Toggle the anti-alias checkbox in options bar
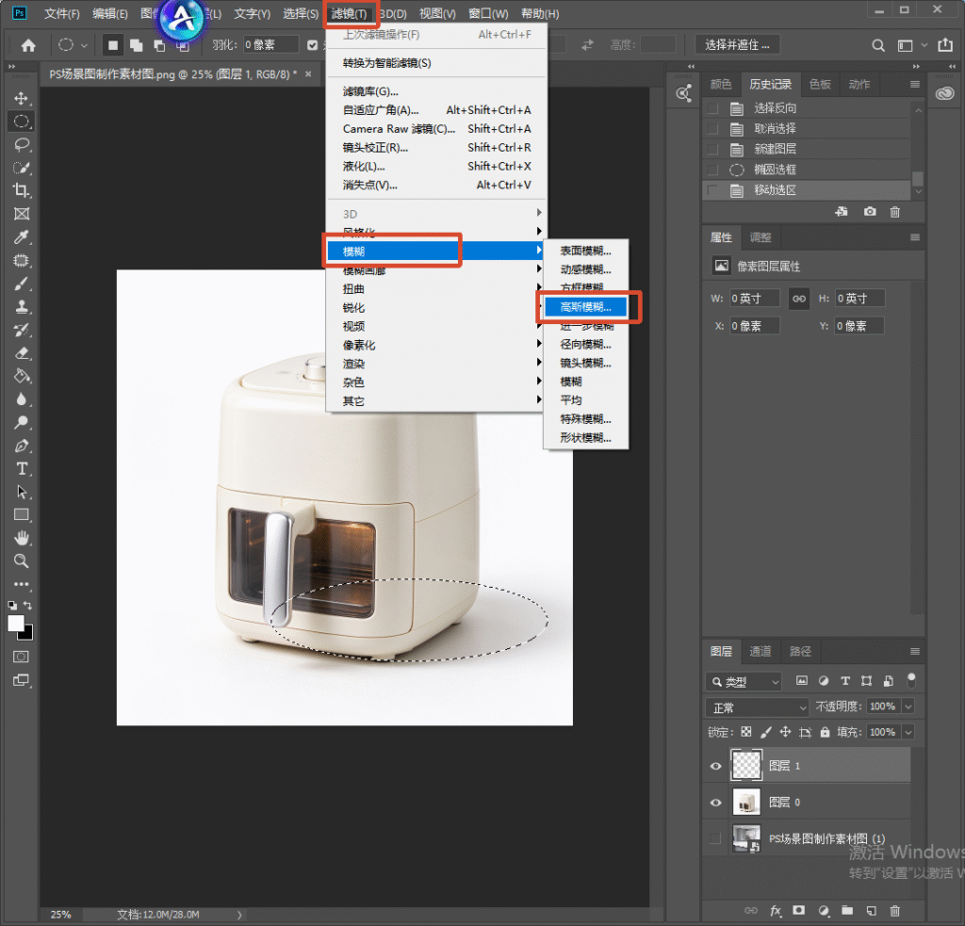 (313, 45)
